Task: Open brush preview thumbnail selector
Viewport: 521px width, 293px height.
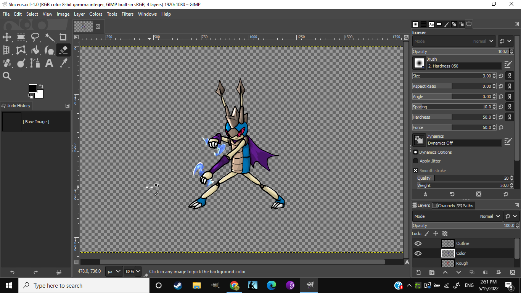Action: (x=419, y=63)
